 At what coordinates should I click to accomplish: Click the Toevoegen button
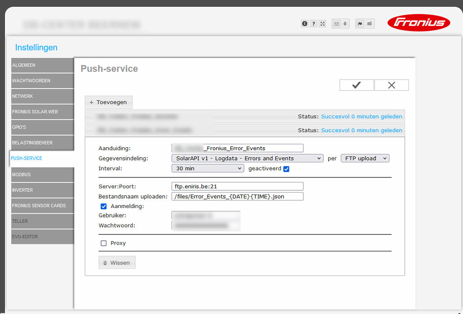[x=108, y=102]
